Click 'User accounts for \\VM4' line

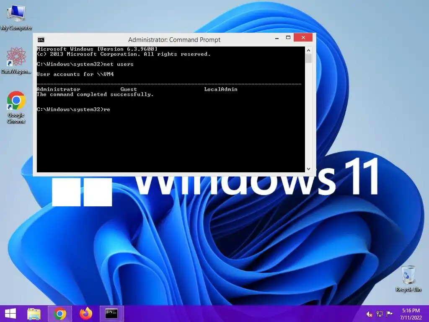coord(75,74)
